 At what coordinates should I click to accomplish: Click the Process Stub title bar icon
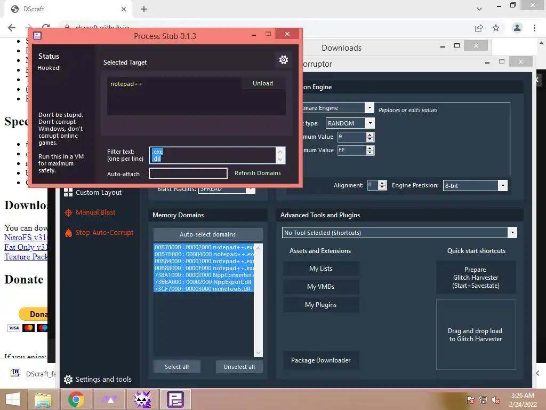coord(37,36)
